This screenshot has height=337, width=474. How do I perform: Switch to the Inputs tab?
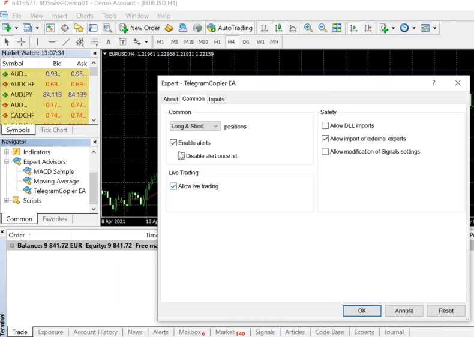[217, 99]
